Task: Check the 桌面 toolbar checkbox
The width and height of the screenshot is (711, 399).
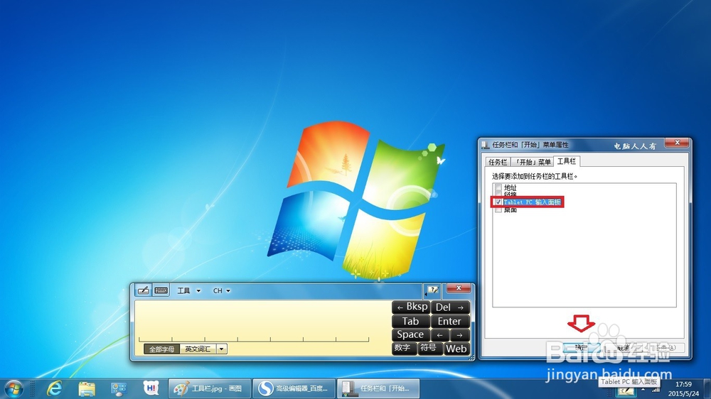Action: point(498,209)
